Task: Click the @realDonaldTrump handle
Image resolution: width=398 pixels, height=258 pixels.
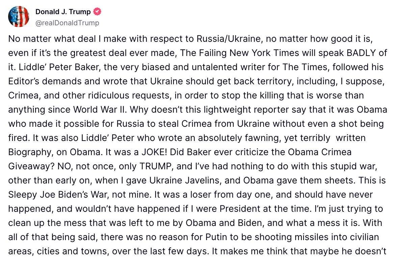Action: 67,23
